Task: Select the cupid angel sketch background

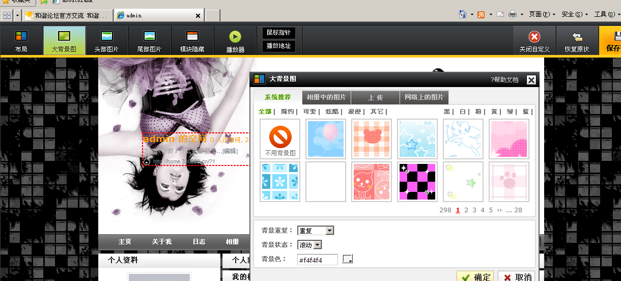Action: point(463,139)
